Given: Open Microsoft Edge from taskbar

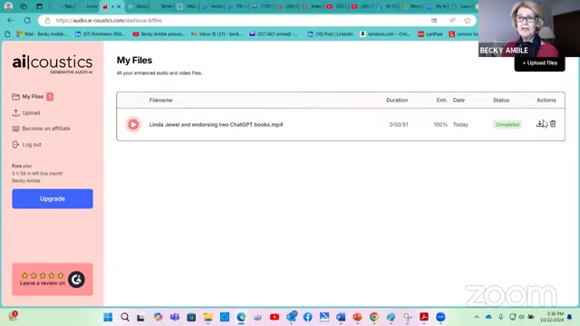Looking at the screenshot, I should tap(241, 317).
